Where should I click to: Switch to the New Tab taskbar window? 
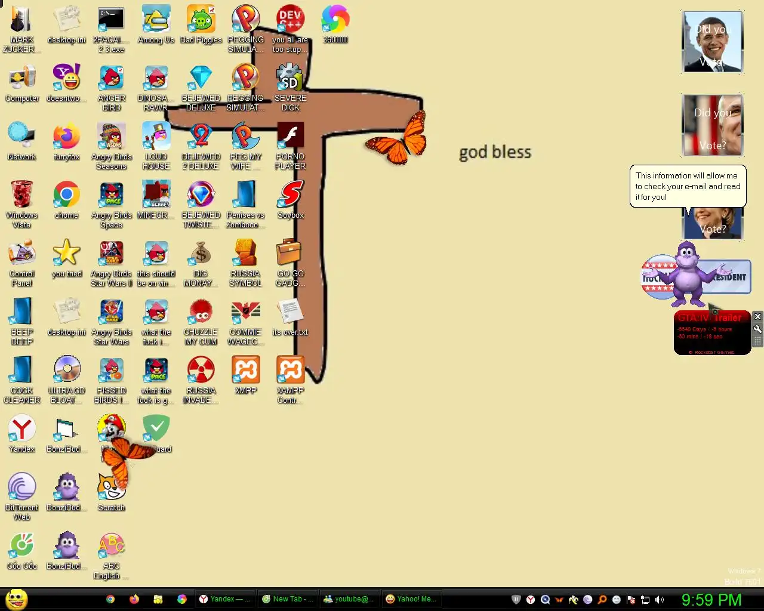pos(288,599)
